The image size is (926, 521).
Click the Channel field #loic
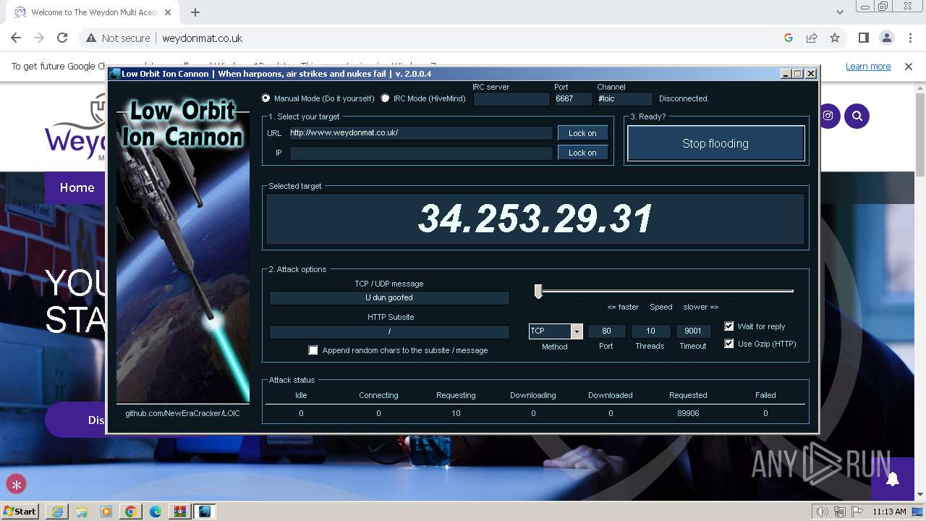coord(624,99)
